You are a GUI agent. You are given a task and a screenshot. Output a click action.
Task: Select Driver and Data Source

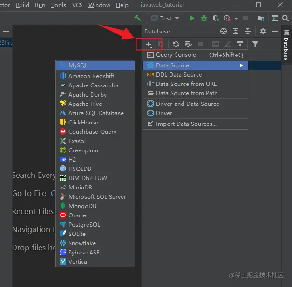pyautogui.click(x=196, y=104)
